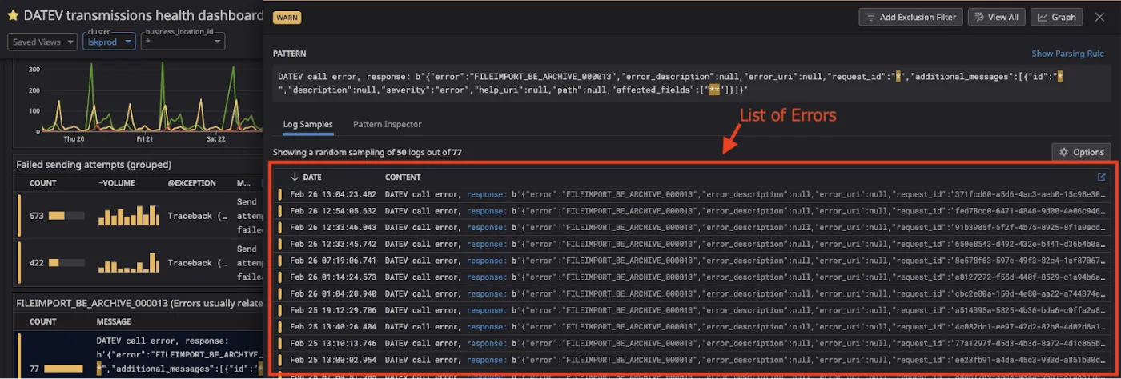Click the Options gear button
Image resolution: width=1121 pixels, height=379 pixels.
pos(1080,152)
